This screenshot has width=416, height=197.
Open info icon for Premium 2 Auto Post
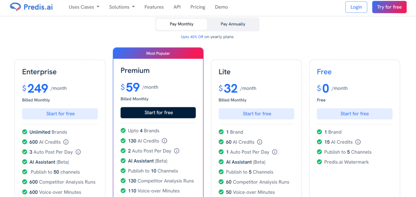(177, 151)
